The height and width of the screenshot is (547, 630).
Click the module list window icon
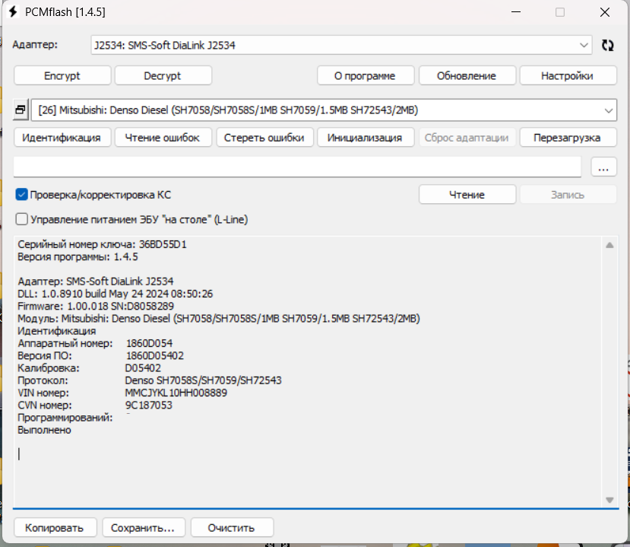pyautogui.click(x=21, y=110)
